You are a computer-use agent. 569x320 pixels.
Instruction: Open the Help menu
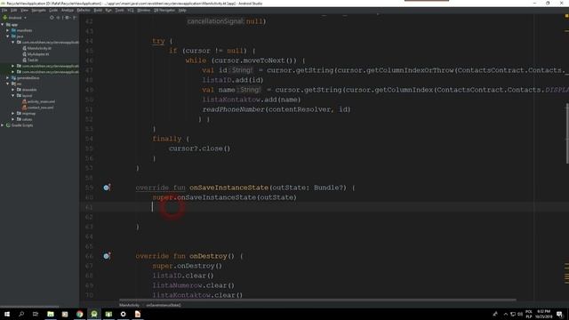point(182,10)
